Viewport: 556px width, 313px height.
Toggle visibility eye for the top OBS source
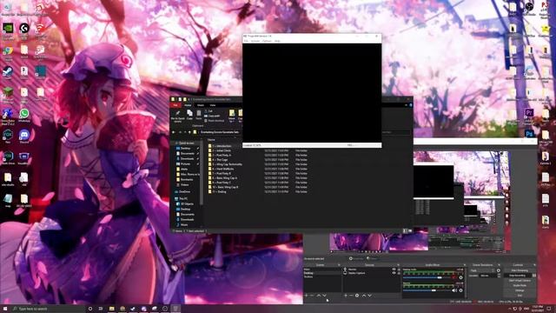click(x=394, y=270)
